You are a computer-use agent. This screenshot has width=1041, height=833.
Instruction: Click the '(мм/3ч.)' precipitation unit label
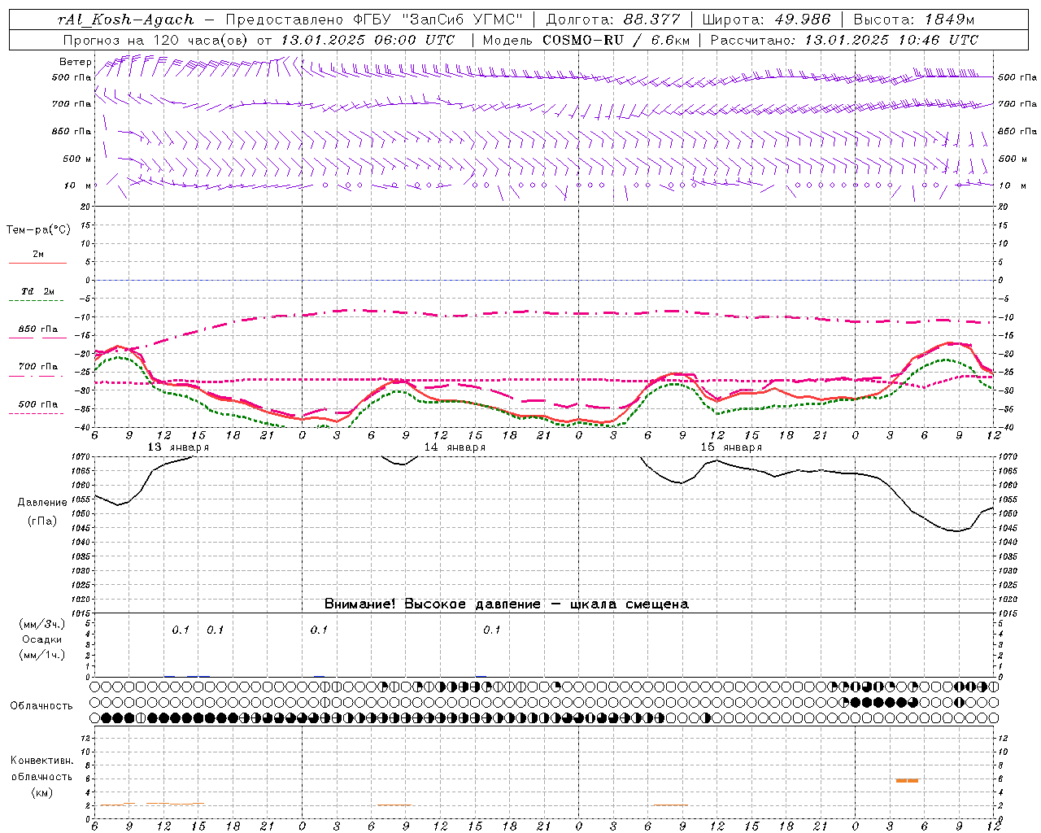41,624
